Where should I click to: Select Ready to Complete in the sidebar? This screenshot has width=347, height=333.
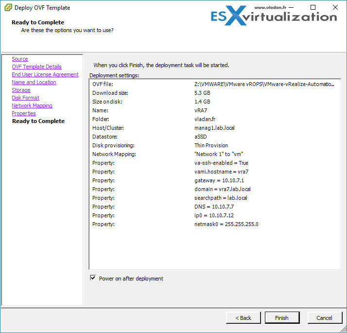(38, 121)
